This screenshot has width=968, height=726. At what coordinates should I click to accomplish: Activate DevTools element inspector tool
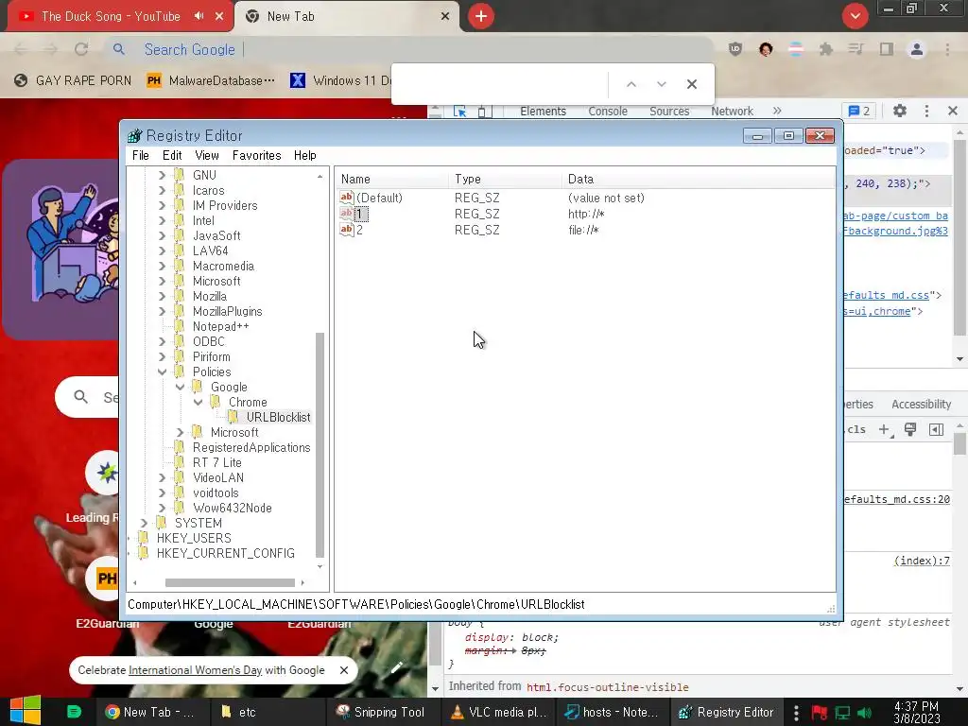460,112
